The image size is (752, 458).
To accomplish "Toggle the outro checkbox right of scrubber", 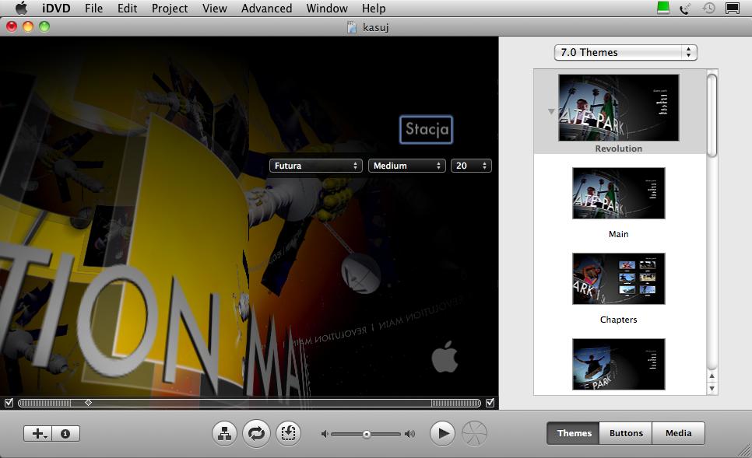I will [490, 403].
